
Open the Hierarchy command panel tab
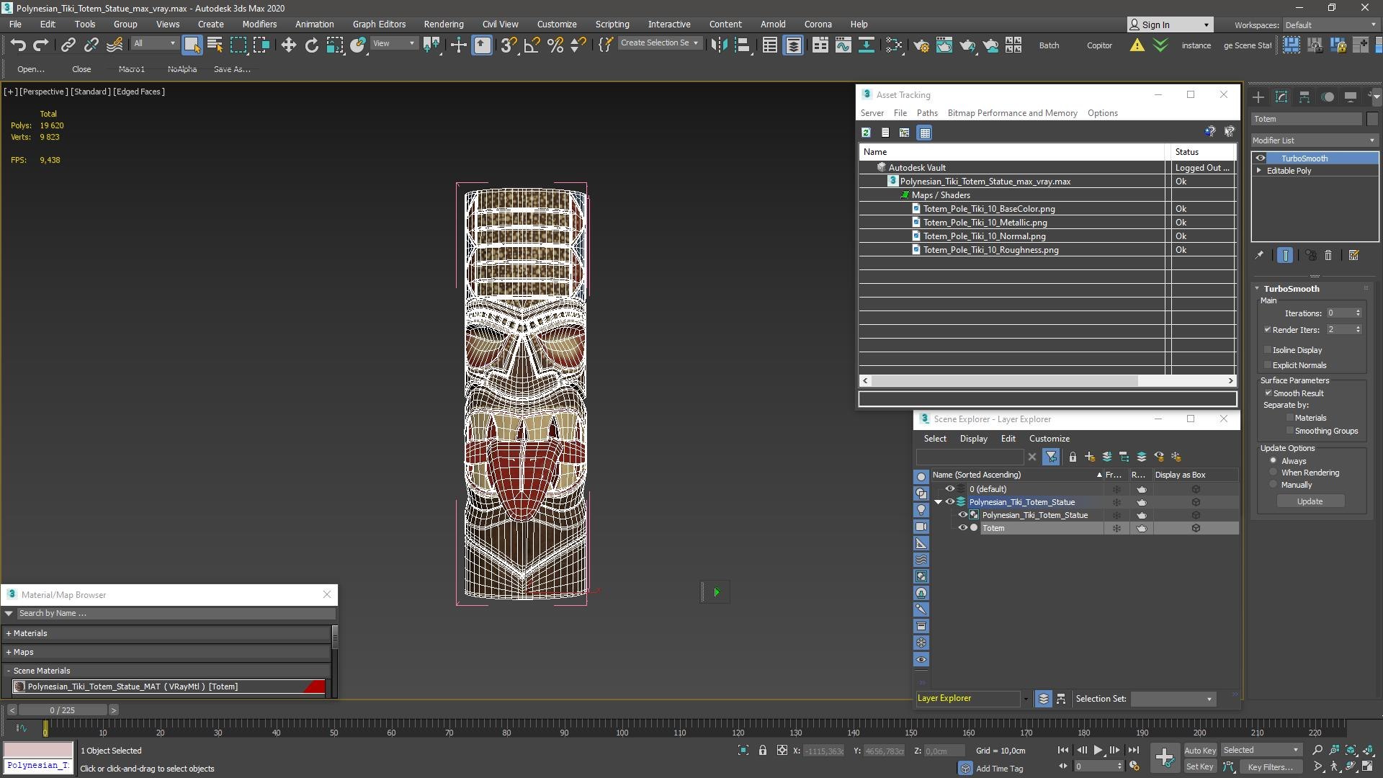coord(1304,97)
